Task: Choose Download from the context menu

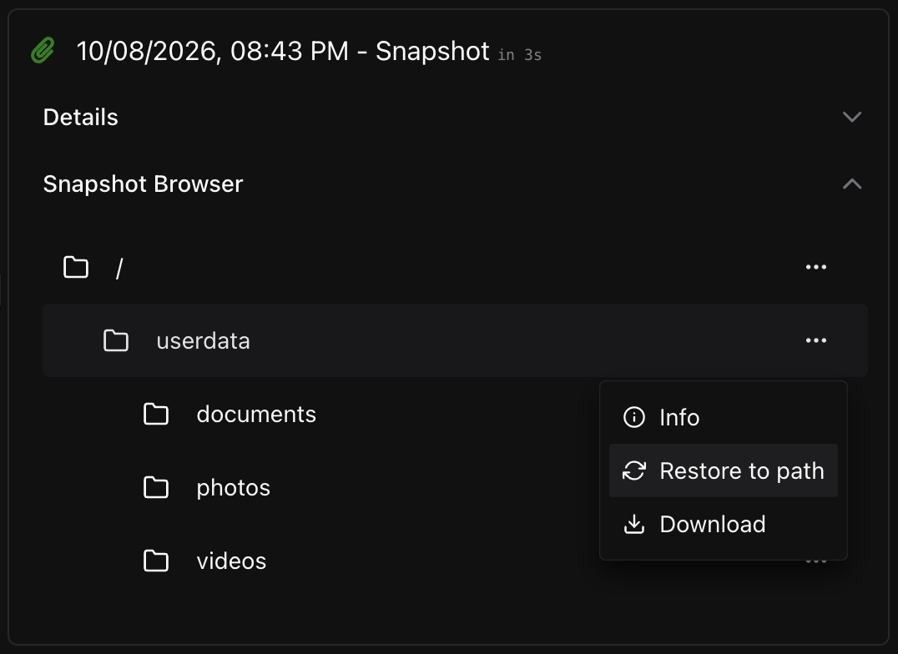Action: click(x=724, y=524)
